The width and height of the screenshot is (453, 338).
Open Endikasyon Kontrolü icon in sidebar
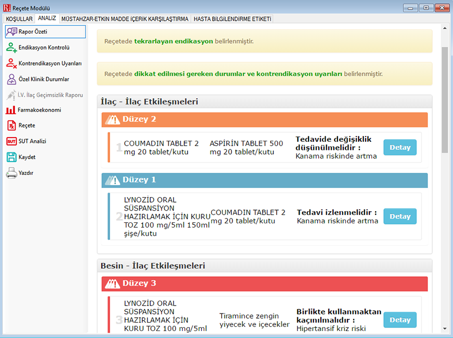click(x=11, y=48)
